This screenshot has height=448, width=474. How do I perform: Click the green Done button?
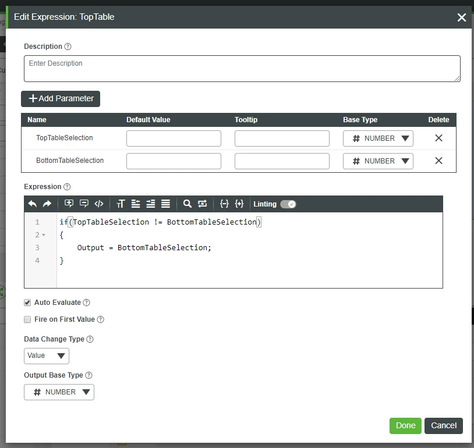tap(405, 426)
